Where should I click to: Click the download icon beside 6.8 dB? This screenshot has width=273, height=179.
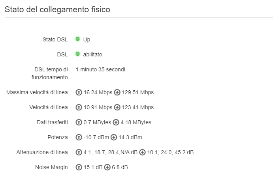[107, 167]
